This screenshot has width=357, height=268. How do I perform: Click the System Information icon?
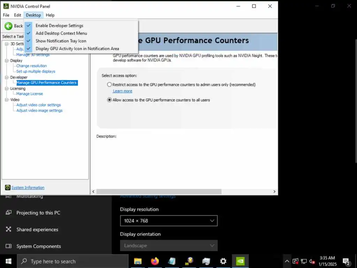(x=8, y=187)
